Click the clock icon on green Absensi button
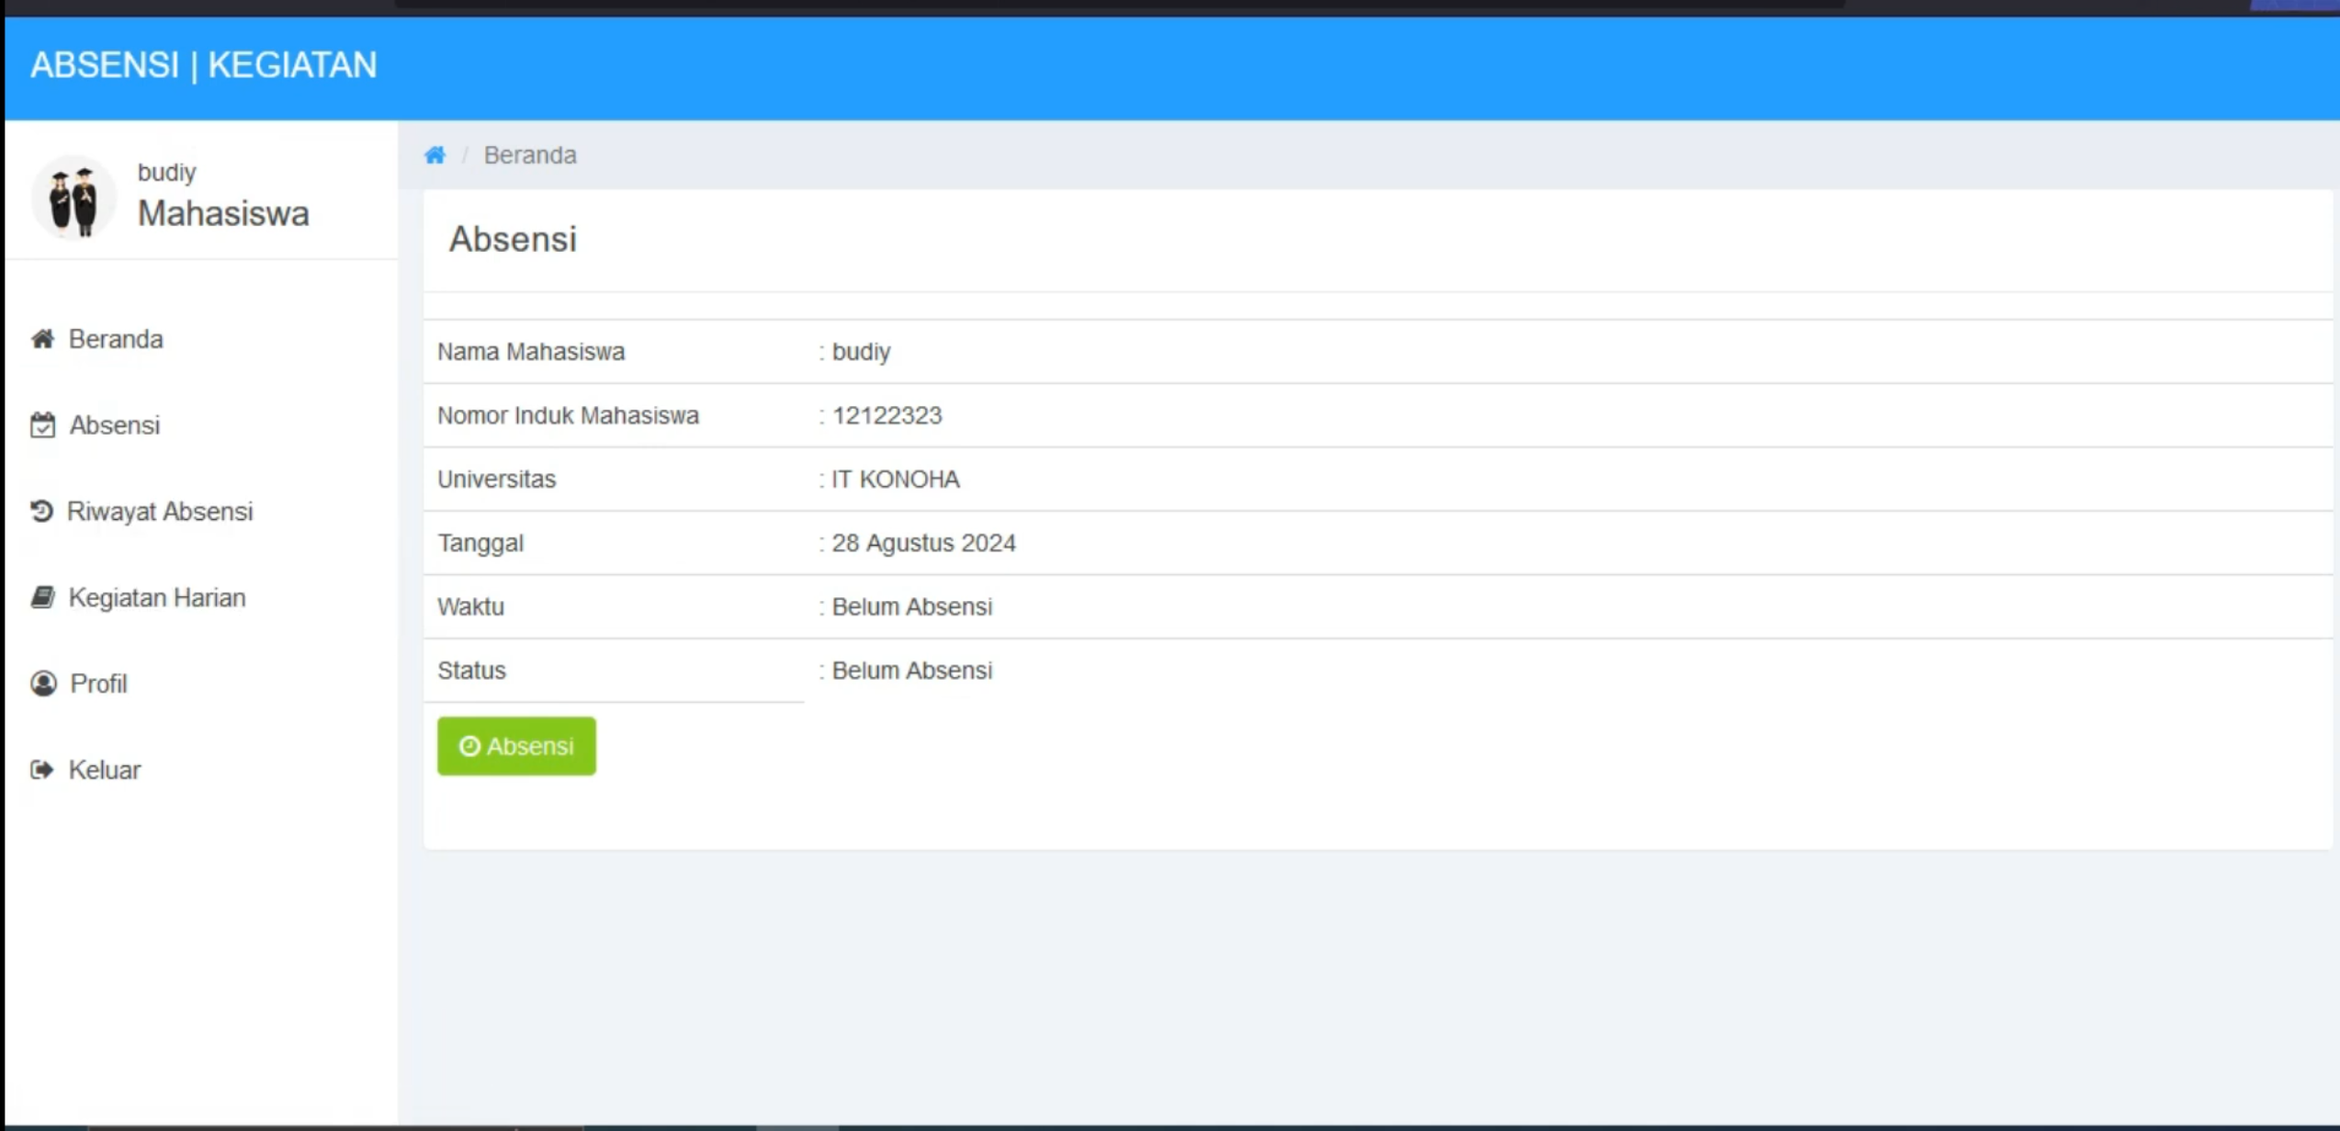Viewport: 2340px width, 1131px height. click(x=469, y=746)
